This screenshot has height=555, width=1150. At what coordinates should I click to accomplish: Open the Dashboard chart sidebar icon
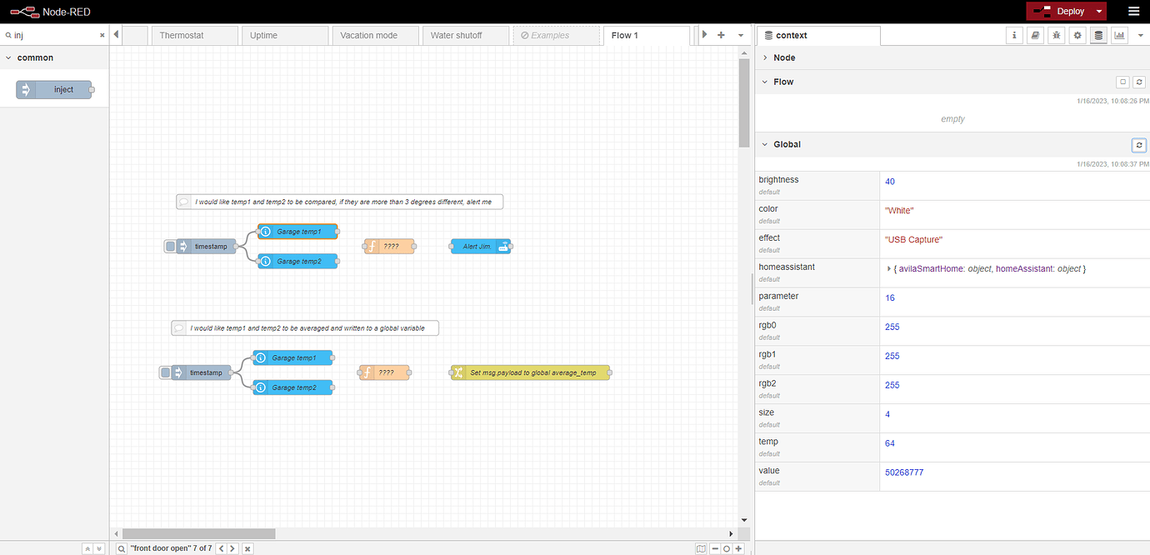pos(1119,35)
